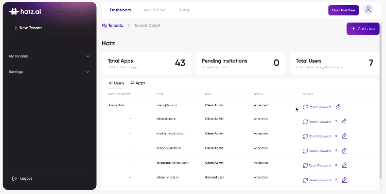Click pencil icon in arlan@hatz.ai Client Admin row
The width and height of the screenshot is (386, 194).
coord(344,121)
